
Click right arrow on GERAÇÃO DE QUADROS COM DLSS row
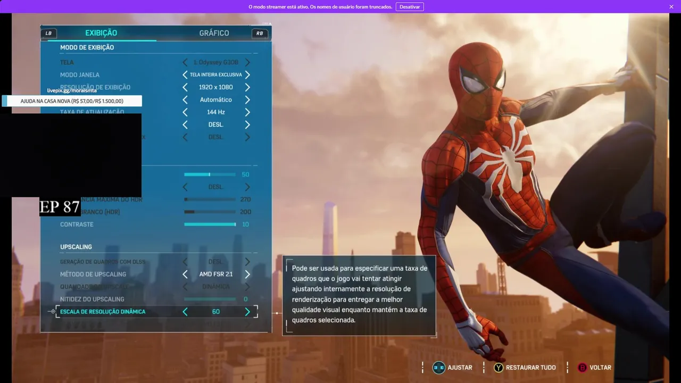247,262
